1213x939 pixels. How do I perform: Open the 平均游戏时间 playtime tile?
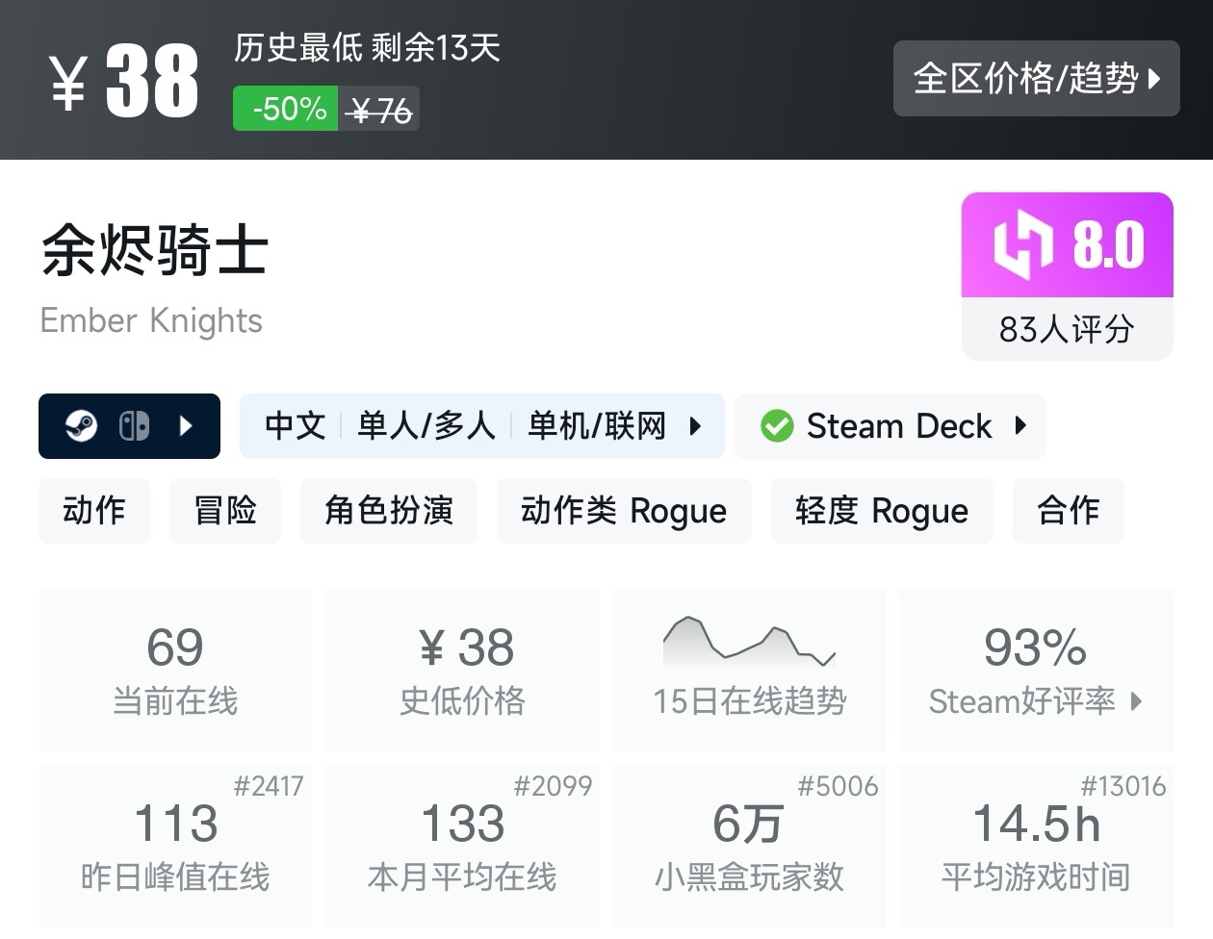[x=1036, y=845]
